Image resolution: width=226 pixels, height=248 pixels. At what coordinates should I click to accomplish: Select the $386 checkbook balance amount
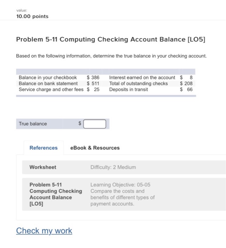click(x=93, y=78)
